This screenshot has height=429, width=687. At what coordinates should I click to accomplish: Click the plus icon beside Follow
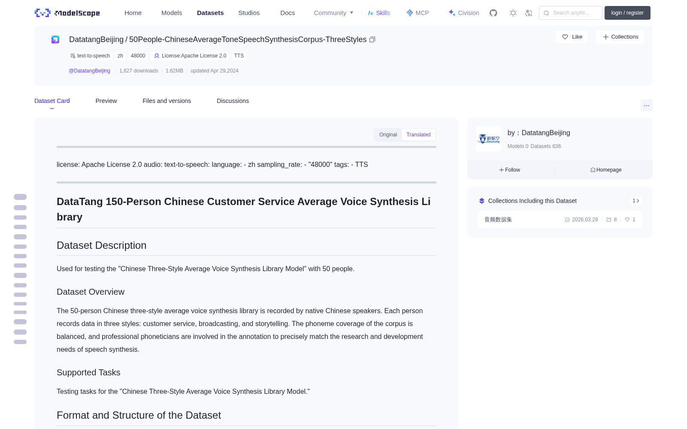pos(502,170)
